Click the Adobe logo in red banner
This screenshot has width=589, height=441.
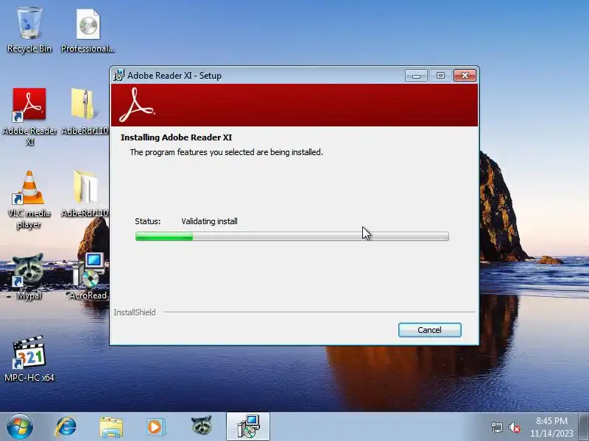(x=136, y=105)
